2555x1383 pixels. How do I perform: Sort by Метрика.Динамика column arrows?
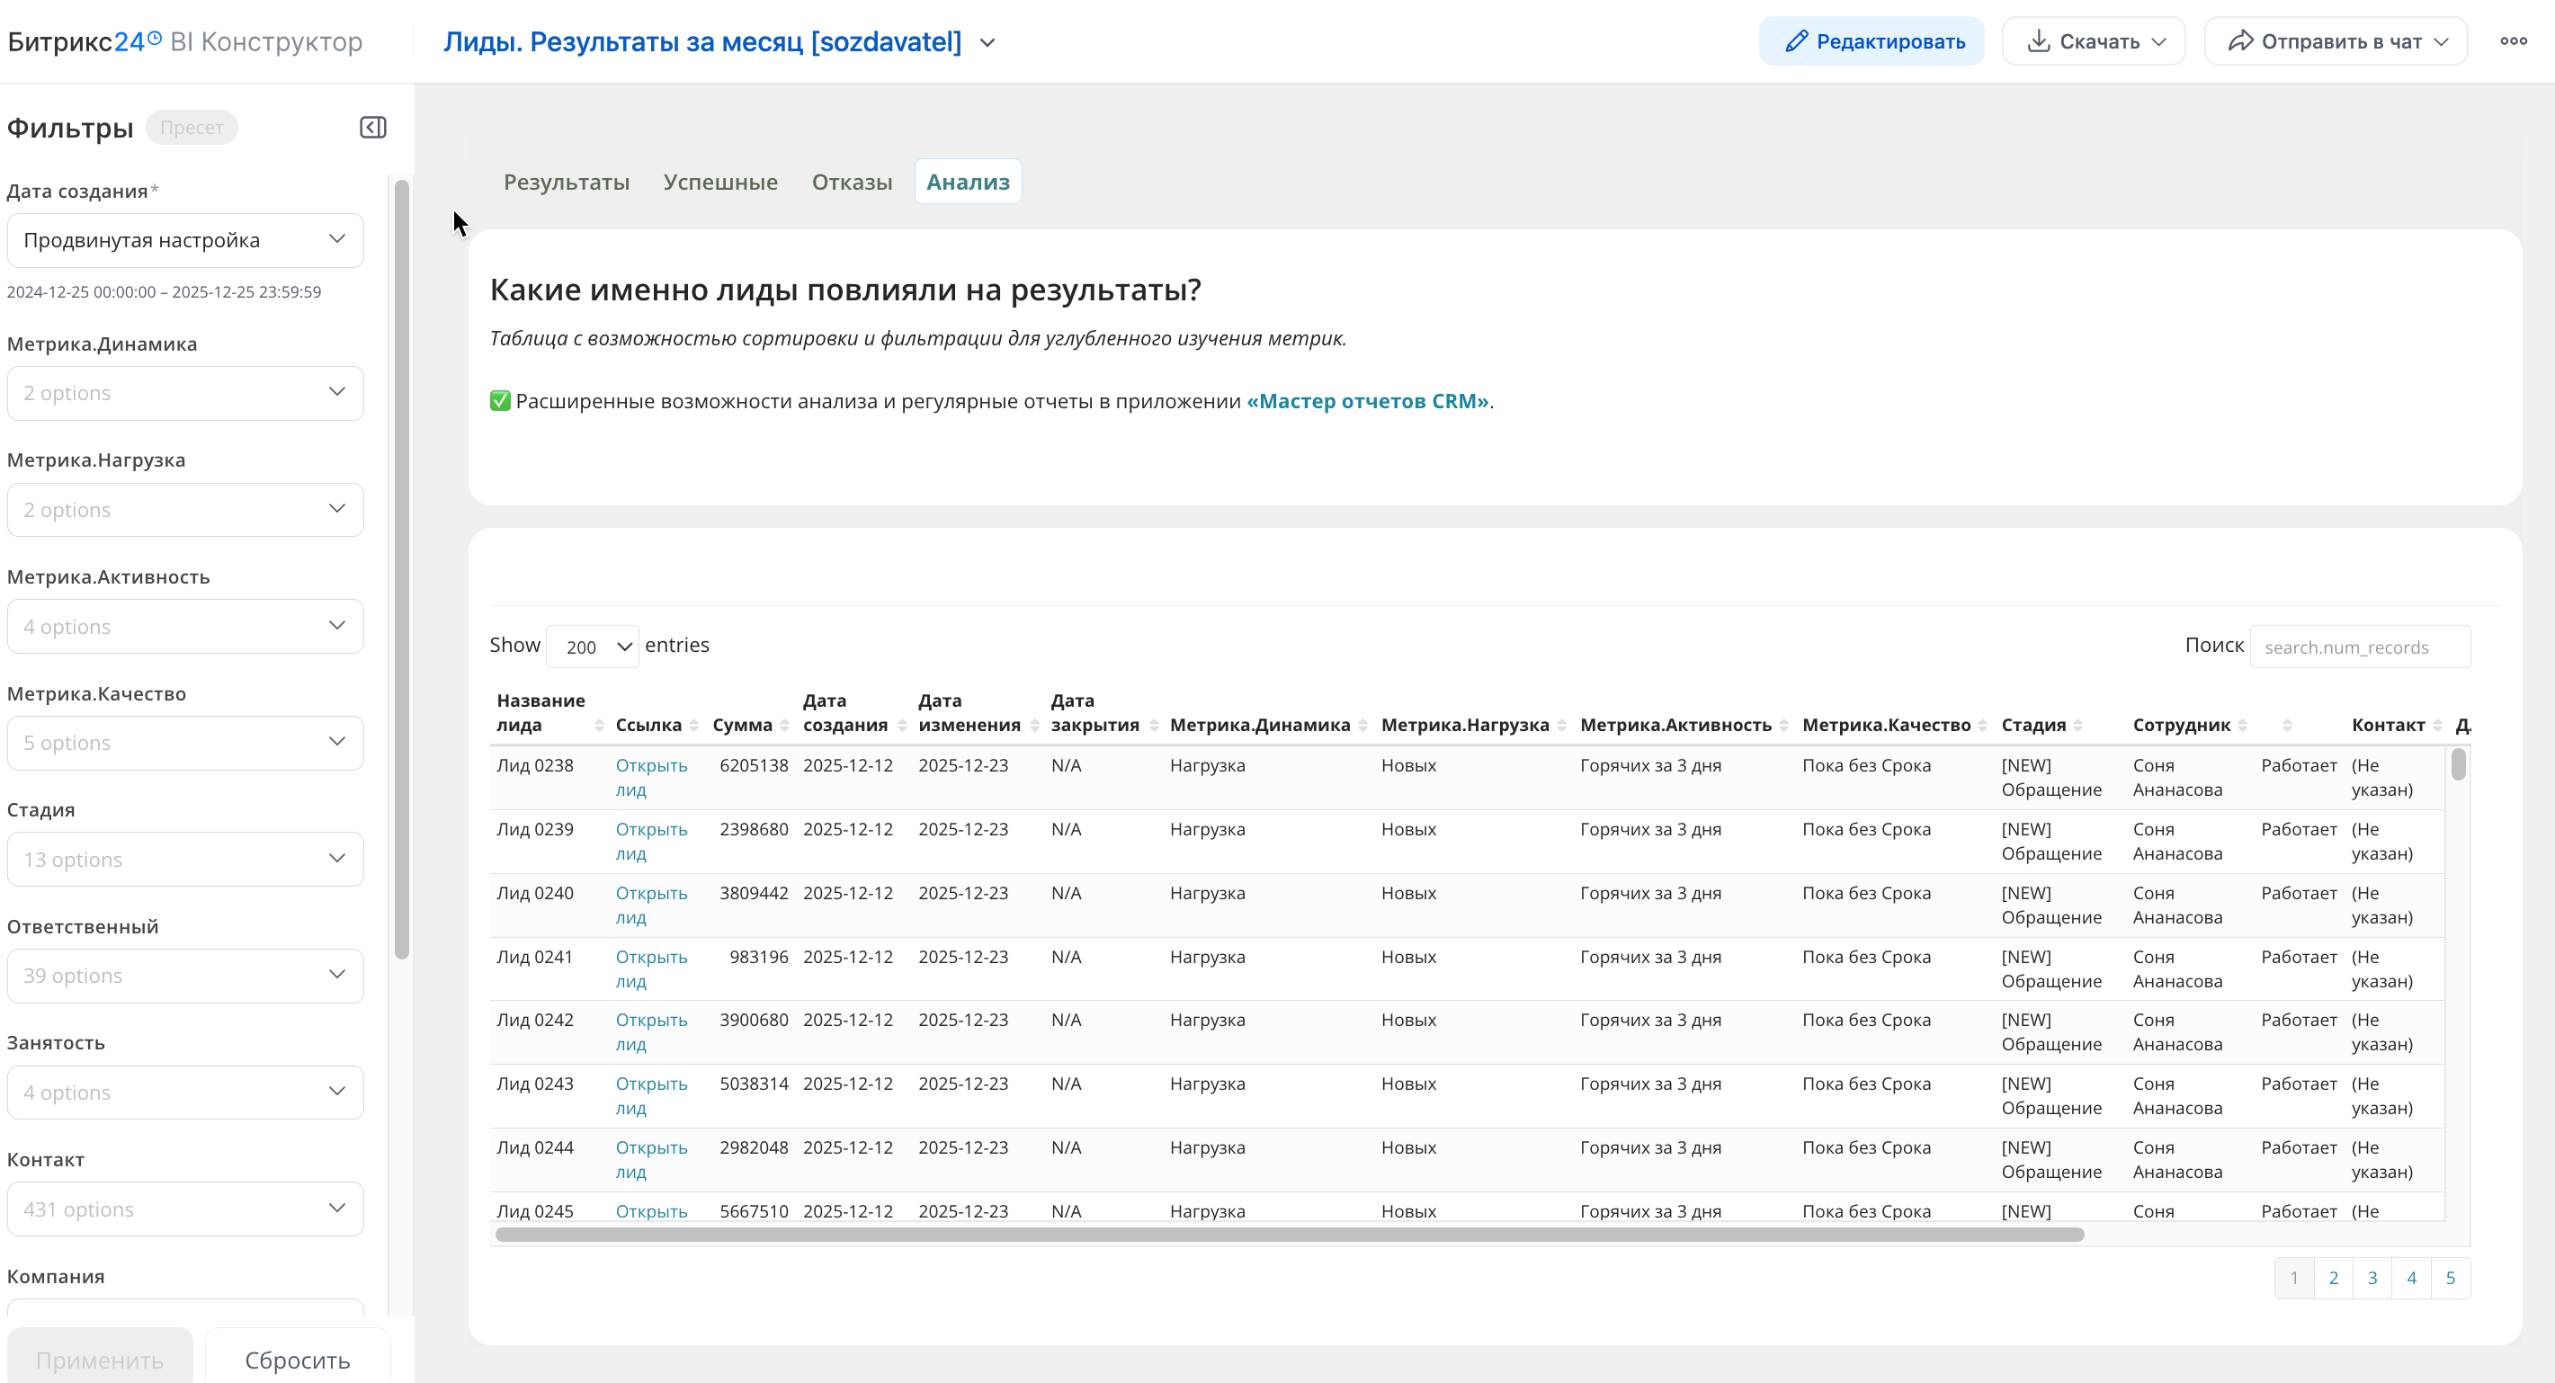pos(1362,726)
